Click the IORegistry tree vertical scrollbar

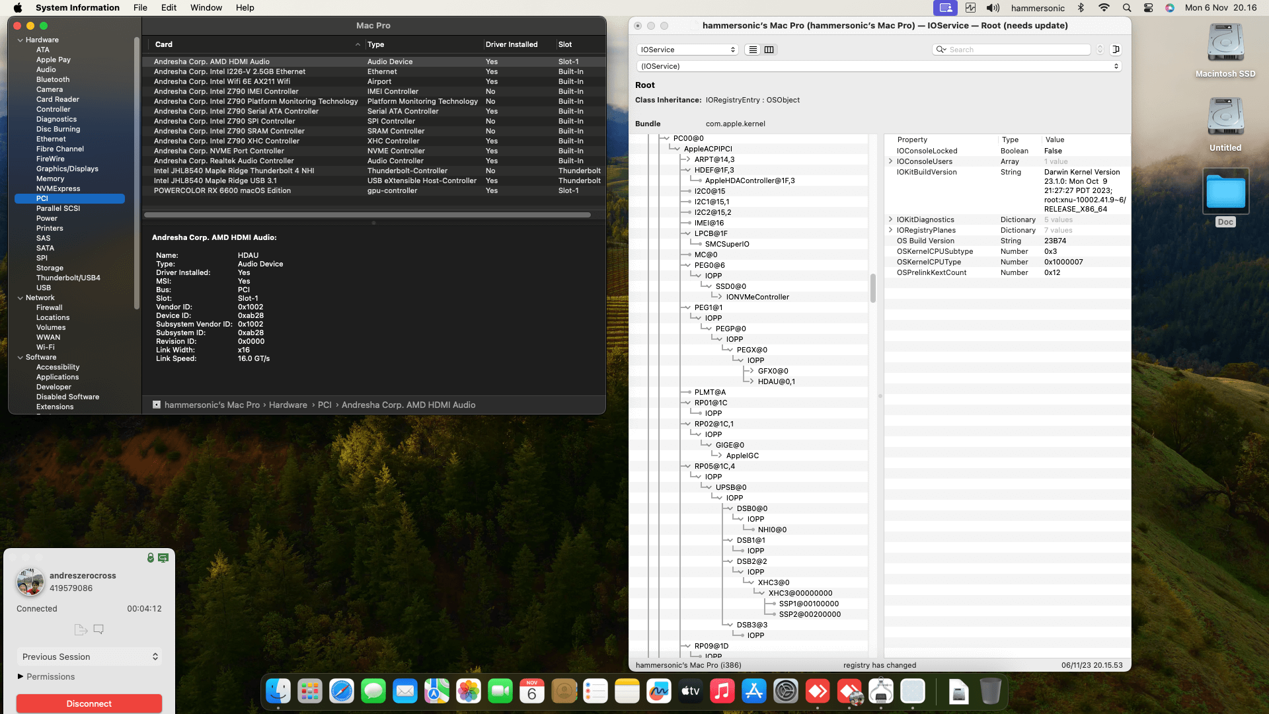click(873, 288)
